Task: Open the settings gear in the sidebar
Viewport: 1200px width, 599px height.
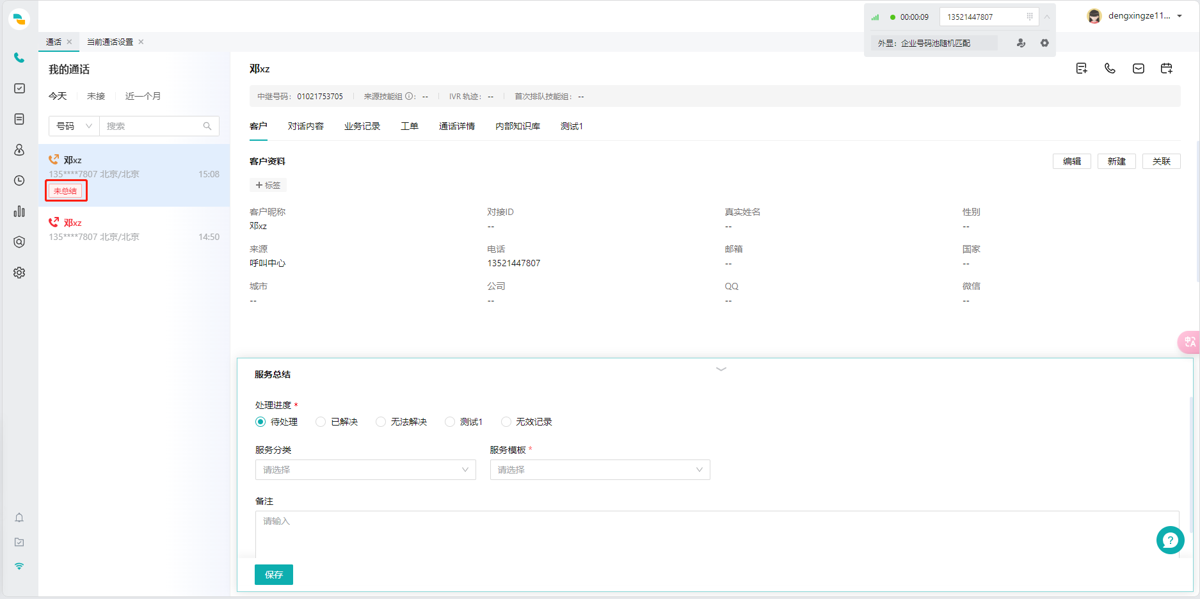Action: [x=19, y=273]
